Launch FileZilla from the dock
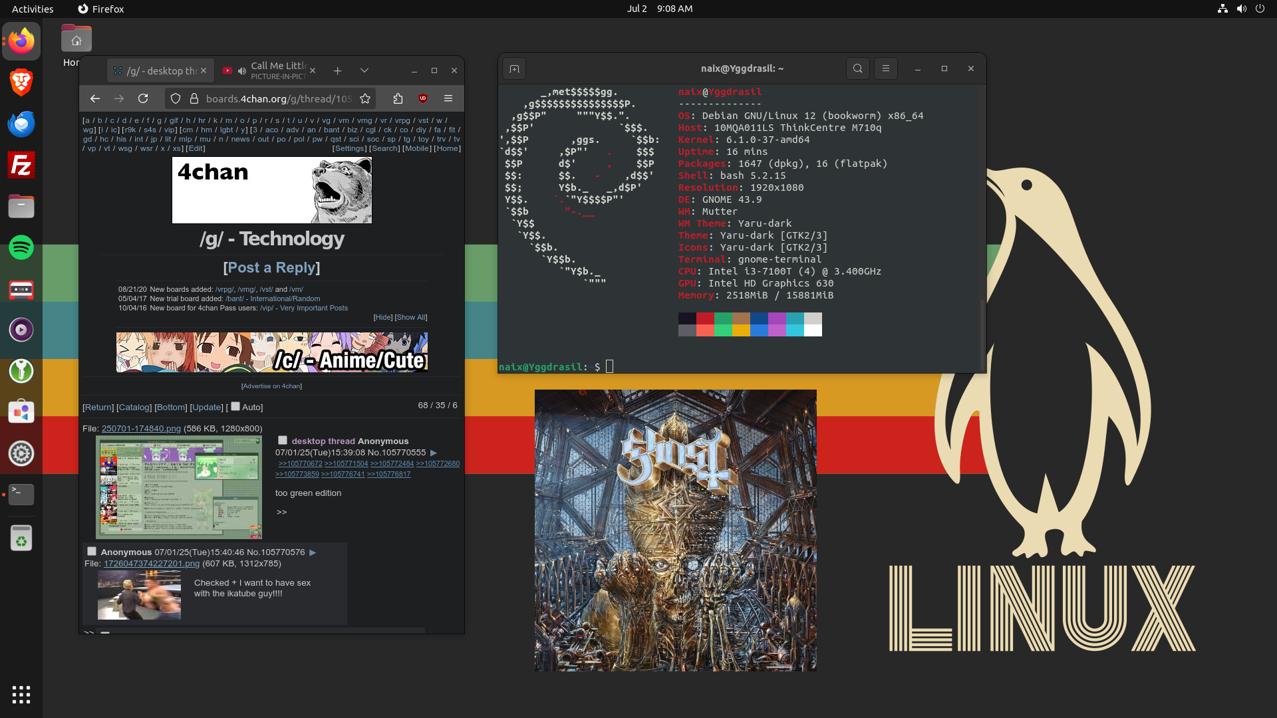Screen dimensions: 1277x718 point(21,165)
